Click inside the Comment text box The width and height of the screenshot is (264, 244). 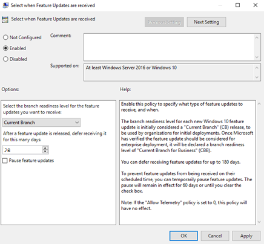pyautogui.click(x=169, y=47)
